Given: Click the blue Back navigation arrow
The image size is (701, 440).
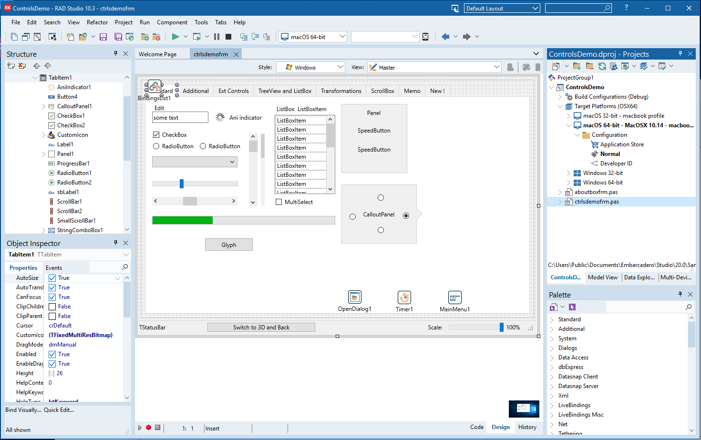Looking at the screenshot, I should [445, 37].
